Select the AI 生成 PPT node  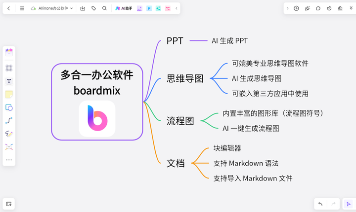click(x=229, y=41)
